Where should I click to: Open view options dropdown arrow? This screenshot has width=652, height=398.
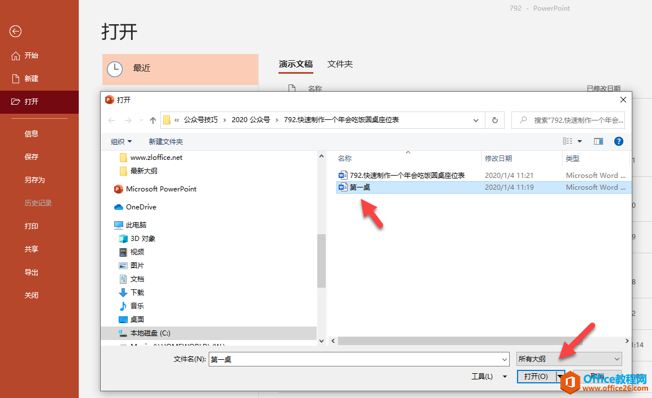pos(579,141)
